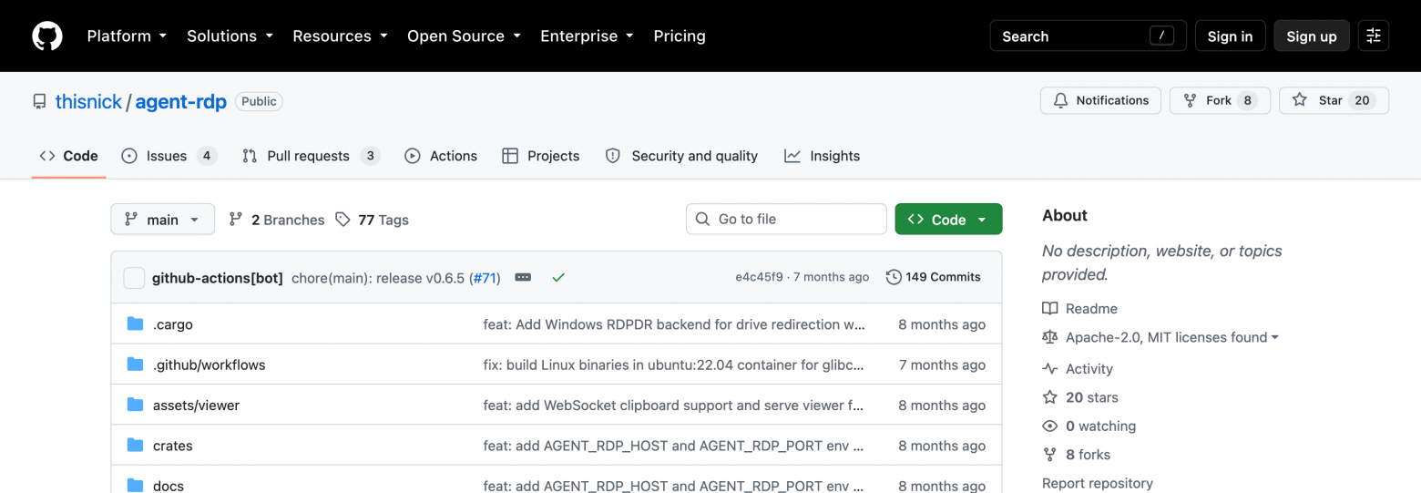Click the green commit status checkmark
The width and height of the screenshot is (1421, 493).
point(558,277)
